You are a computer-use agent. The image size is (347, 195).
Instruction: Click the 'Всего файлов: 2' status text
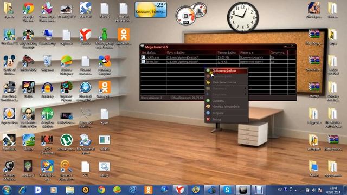pyautogui.click(x=152, y=97)
